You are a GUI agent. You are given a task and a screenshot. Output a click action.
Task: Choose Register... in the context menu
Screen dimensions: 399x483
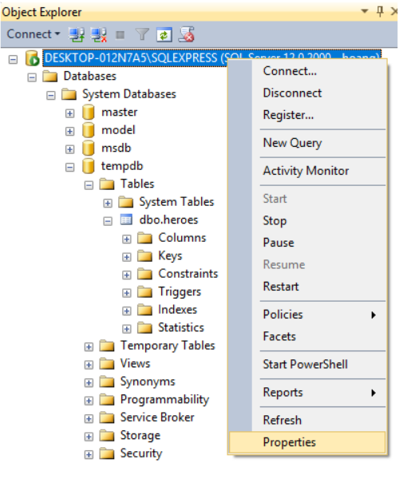click(x=307, y=115)
